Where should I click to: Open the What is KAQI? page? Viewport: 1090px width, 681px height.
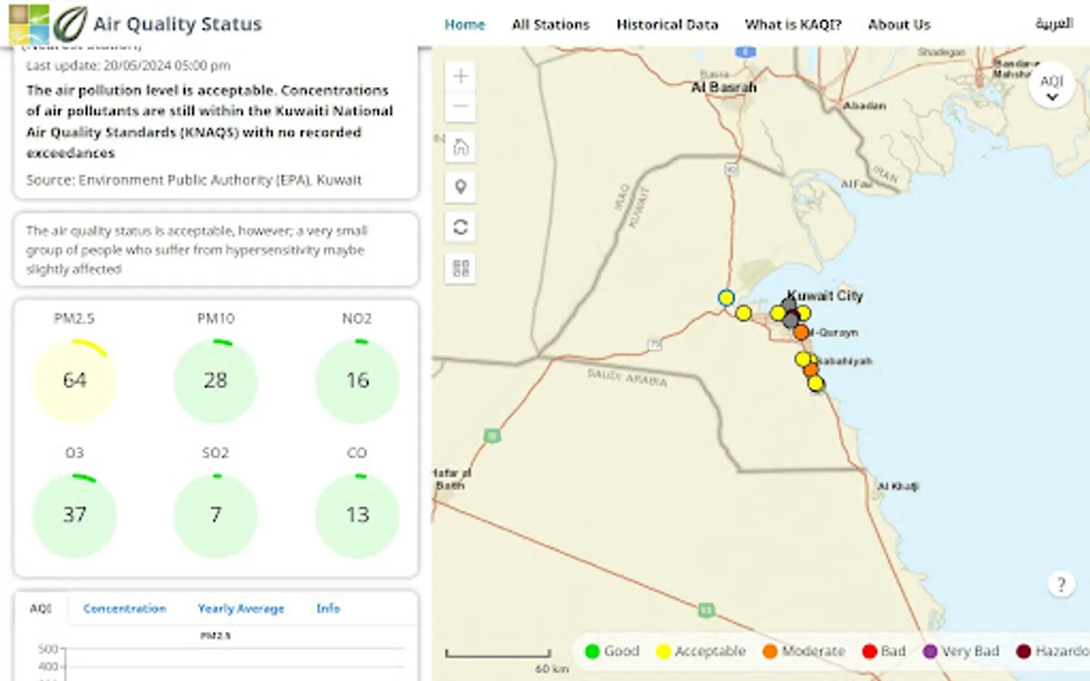(793, 24)
